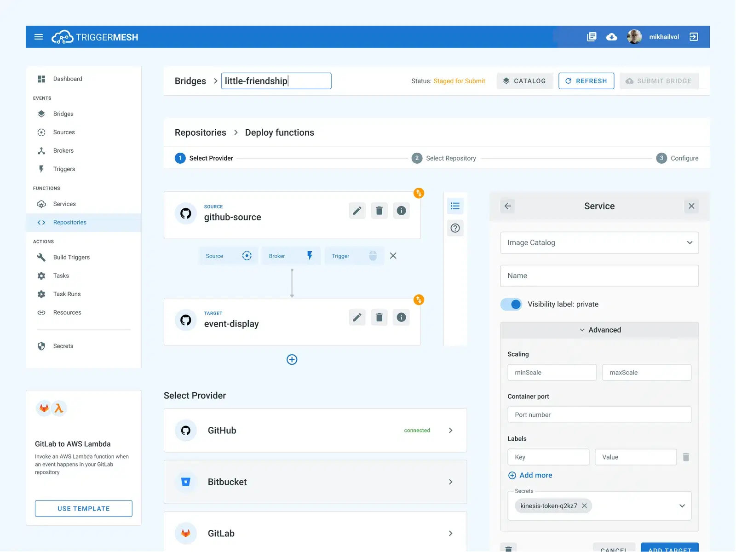Viewport: 736px width, 552px height.
Task: Open the help question mark icon
Action: coord(455,228)
